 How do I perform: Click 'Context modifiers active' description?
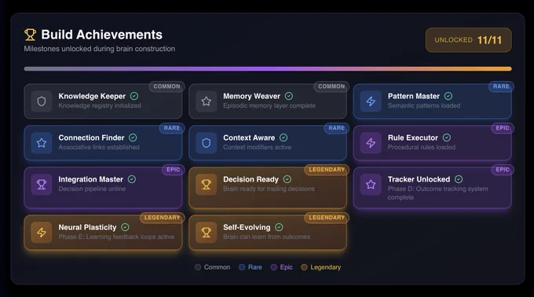257,147
